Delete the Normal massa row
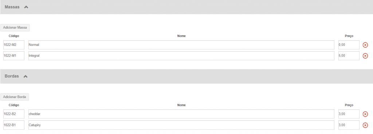The height and width of the screenshot is (134, 373). click(x=365, y=45)
